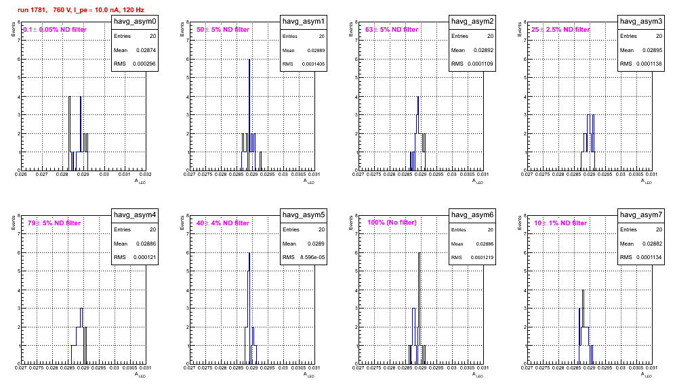Click the '50± 5% ND filter' label
Image resolution: width=675 pixels, height=387 pixels.
click(223, 30)
